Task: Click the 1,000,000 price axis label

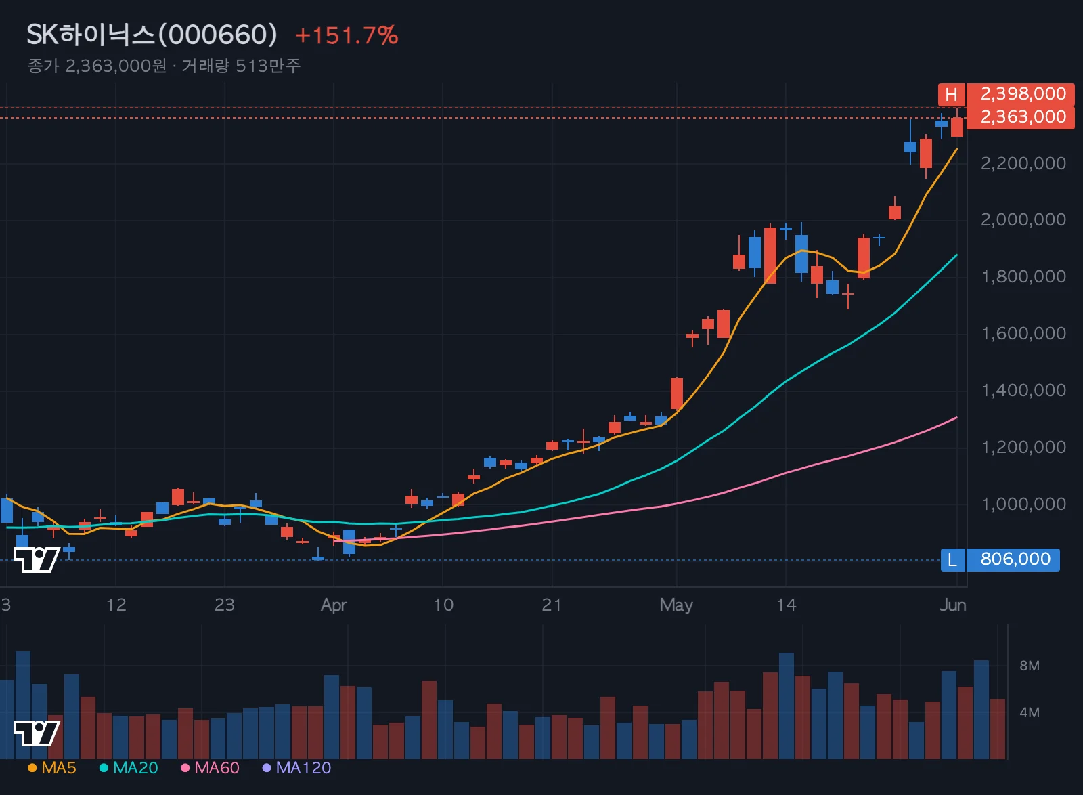Action: [x=1023, y=504]
